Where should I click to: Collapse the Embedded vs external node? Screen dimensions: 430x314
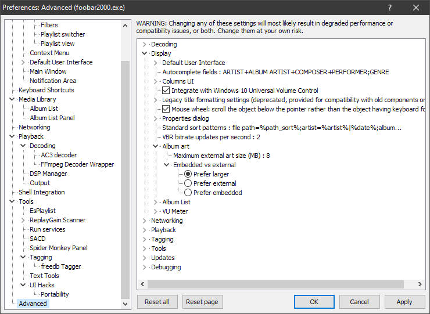(166, 165)
